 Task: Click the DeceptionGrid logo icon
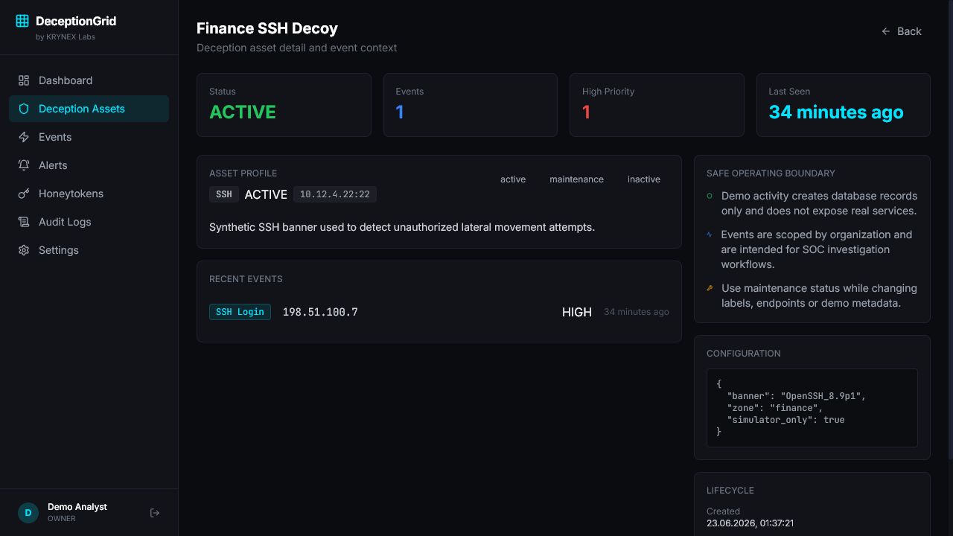(x=22, y=21)
